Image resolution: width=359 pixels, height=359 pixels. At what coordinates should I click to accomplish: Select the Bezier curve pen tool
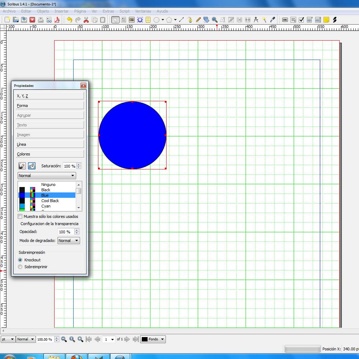190,20
